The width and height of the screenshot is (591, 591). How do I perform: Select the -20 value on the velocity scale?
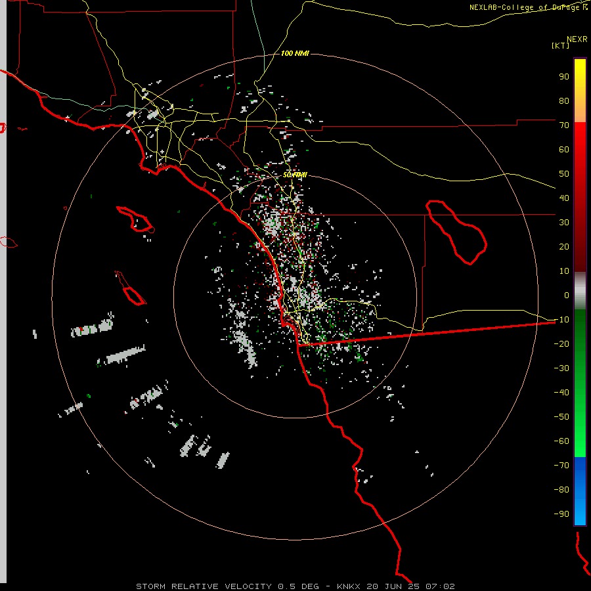[x=561, y=343]
